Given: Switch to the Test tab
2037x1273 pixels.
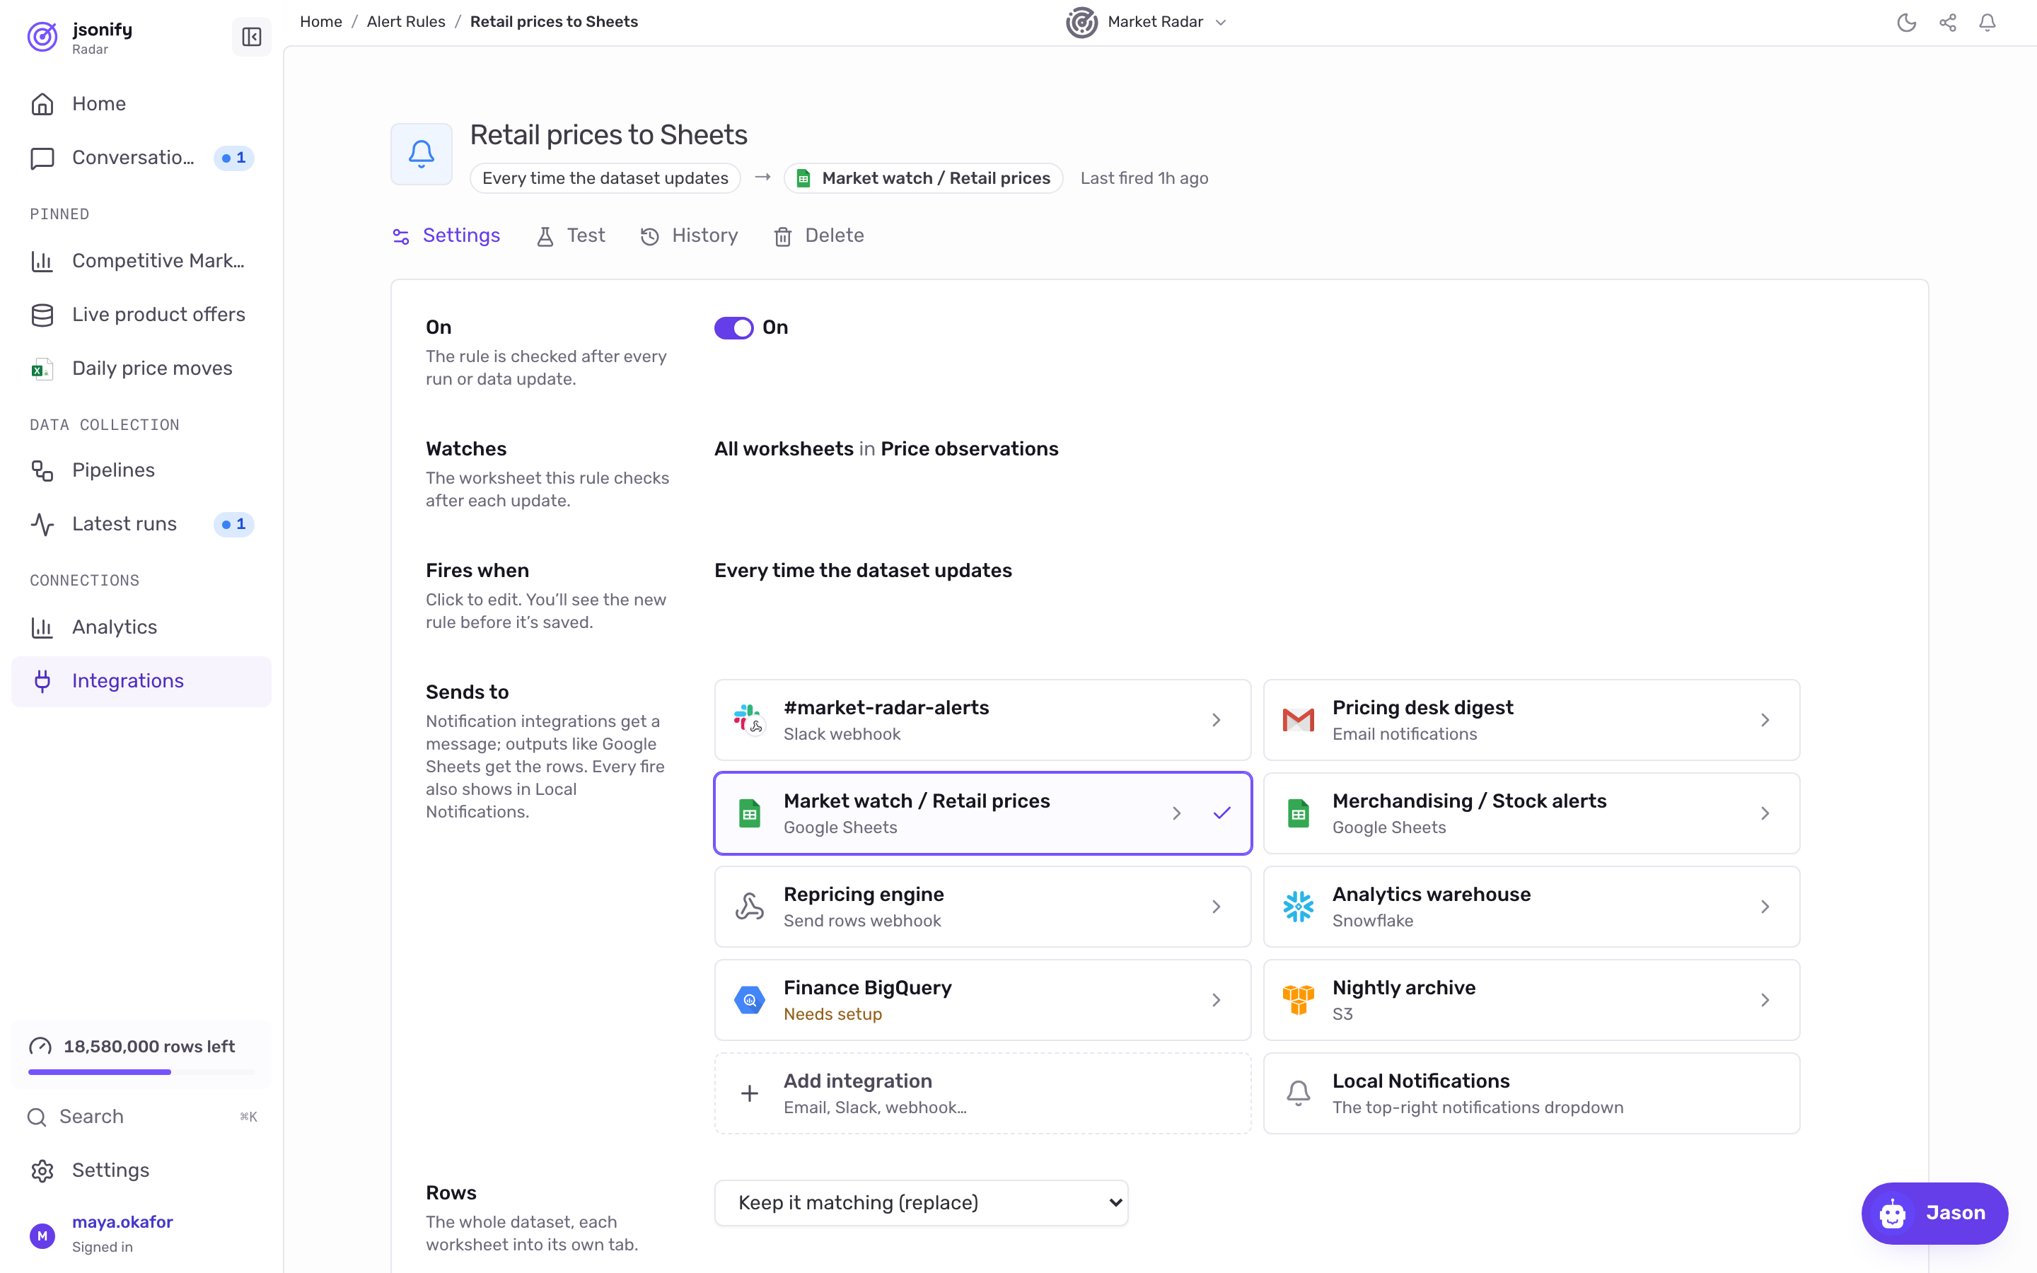Looking at the screenshot, I should click(571, 236).
